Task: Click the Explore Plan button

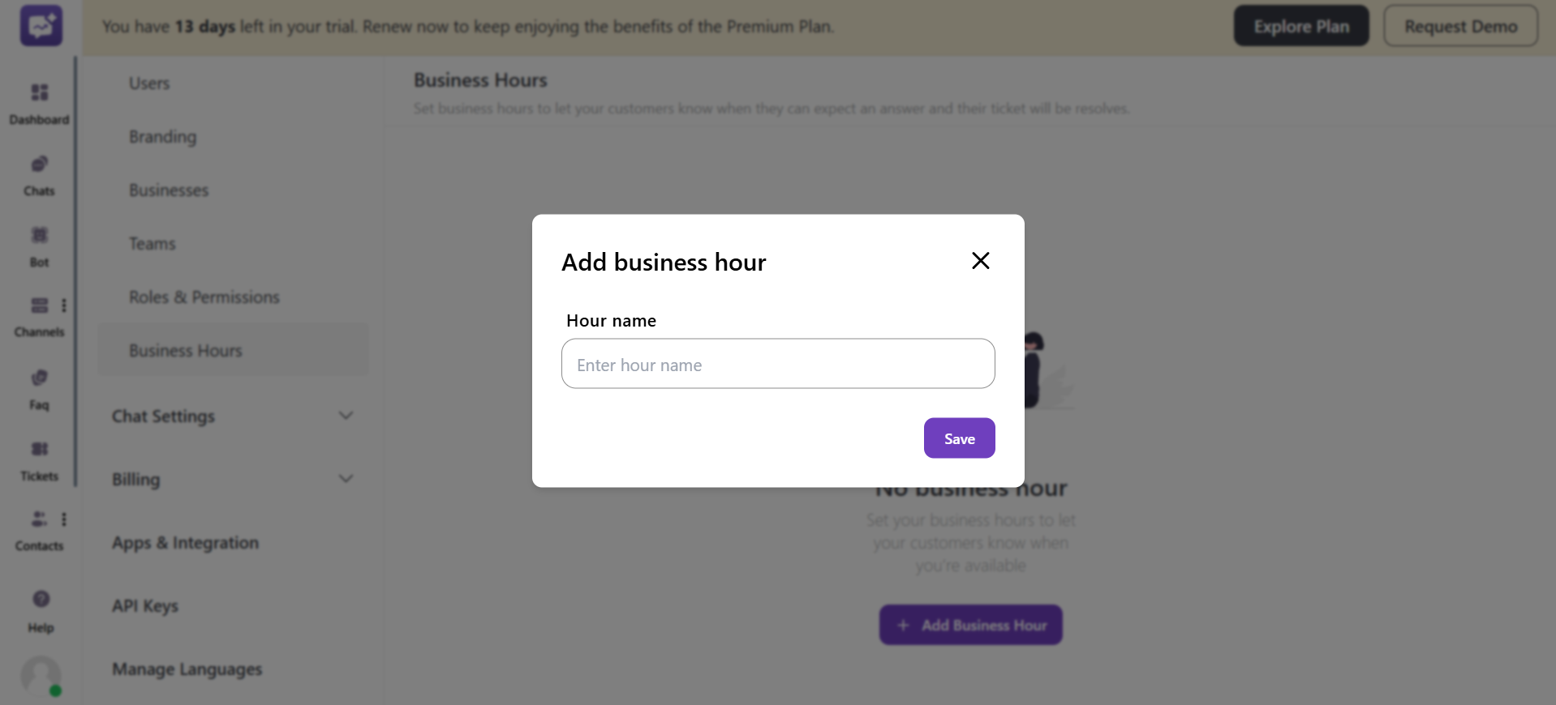Action: 1300,25
